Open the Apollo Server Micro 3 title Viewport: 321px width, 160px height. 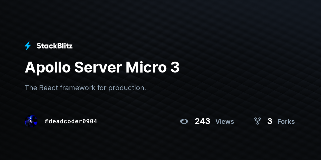click(x=102, y=67)
